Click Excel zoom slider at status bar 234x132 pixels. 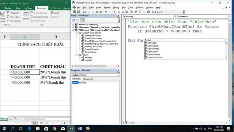[x=64, y=123]
